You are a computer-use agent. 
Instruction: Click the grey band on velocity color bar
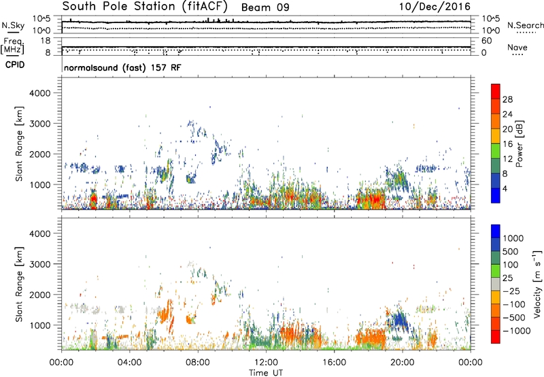pyautogui.click(x=496, y=284)
